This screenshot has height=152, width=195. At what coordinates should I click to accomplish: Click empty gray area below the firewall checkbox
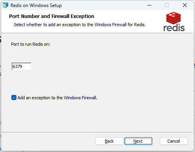point(91,116)
